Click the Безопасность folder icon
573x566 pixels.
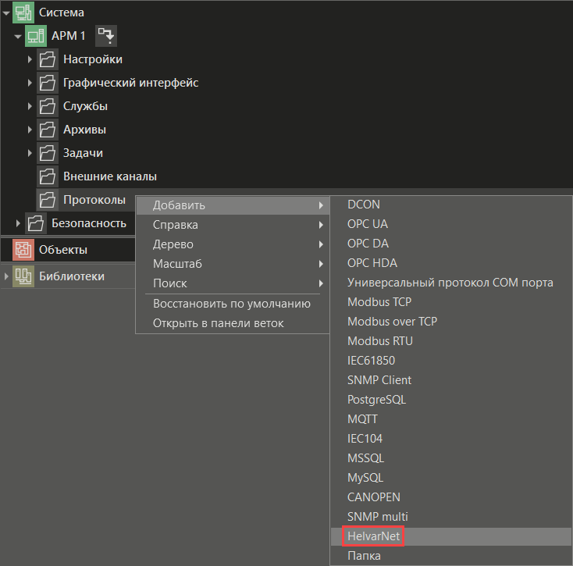pos(36,223)
